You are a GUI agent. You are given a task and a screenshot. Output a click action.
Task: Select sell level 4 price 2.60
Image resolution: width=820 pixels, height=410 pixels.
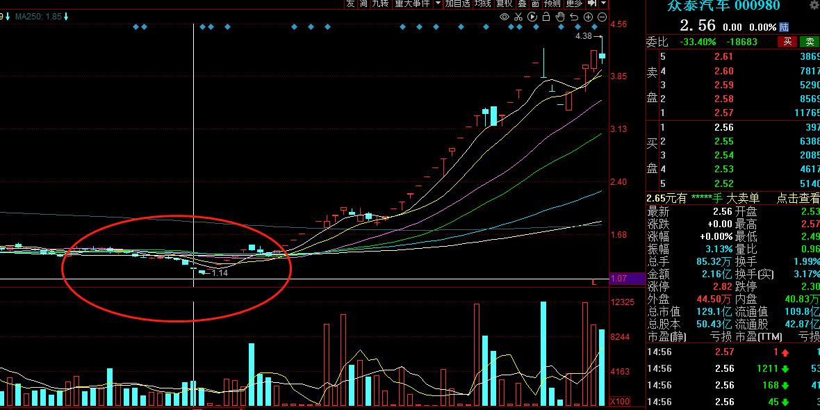pyautogui.click(x=724, y=71)
